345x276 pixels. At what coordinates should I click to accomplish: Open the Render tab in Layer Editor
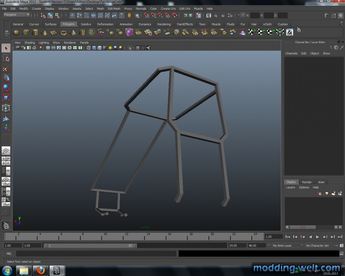click(307, 182)
